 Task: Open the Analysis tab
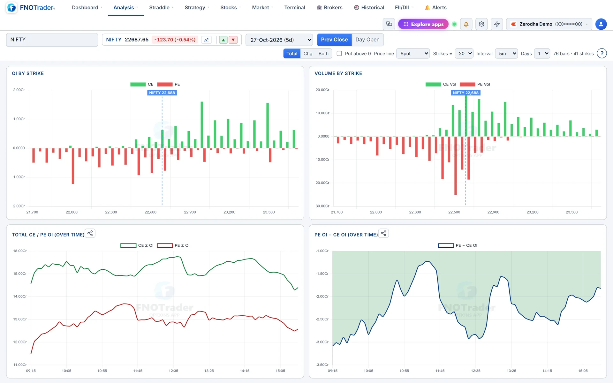[126, 7]
